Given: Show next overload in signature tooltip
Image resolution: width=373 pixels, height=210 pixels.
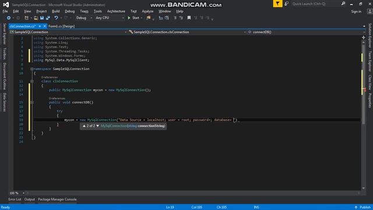Looking at the screenshot, I should [97, 126].
